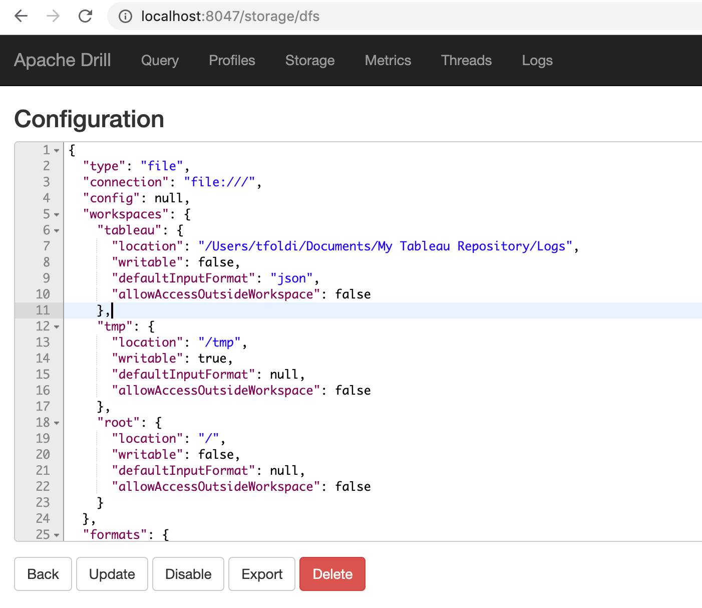Image resolution: width=702 pixels, height=608 pixels.
Task: Reload the page with the refresh icon
Action: [86, 17]
